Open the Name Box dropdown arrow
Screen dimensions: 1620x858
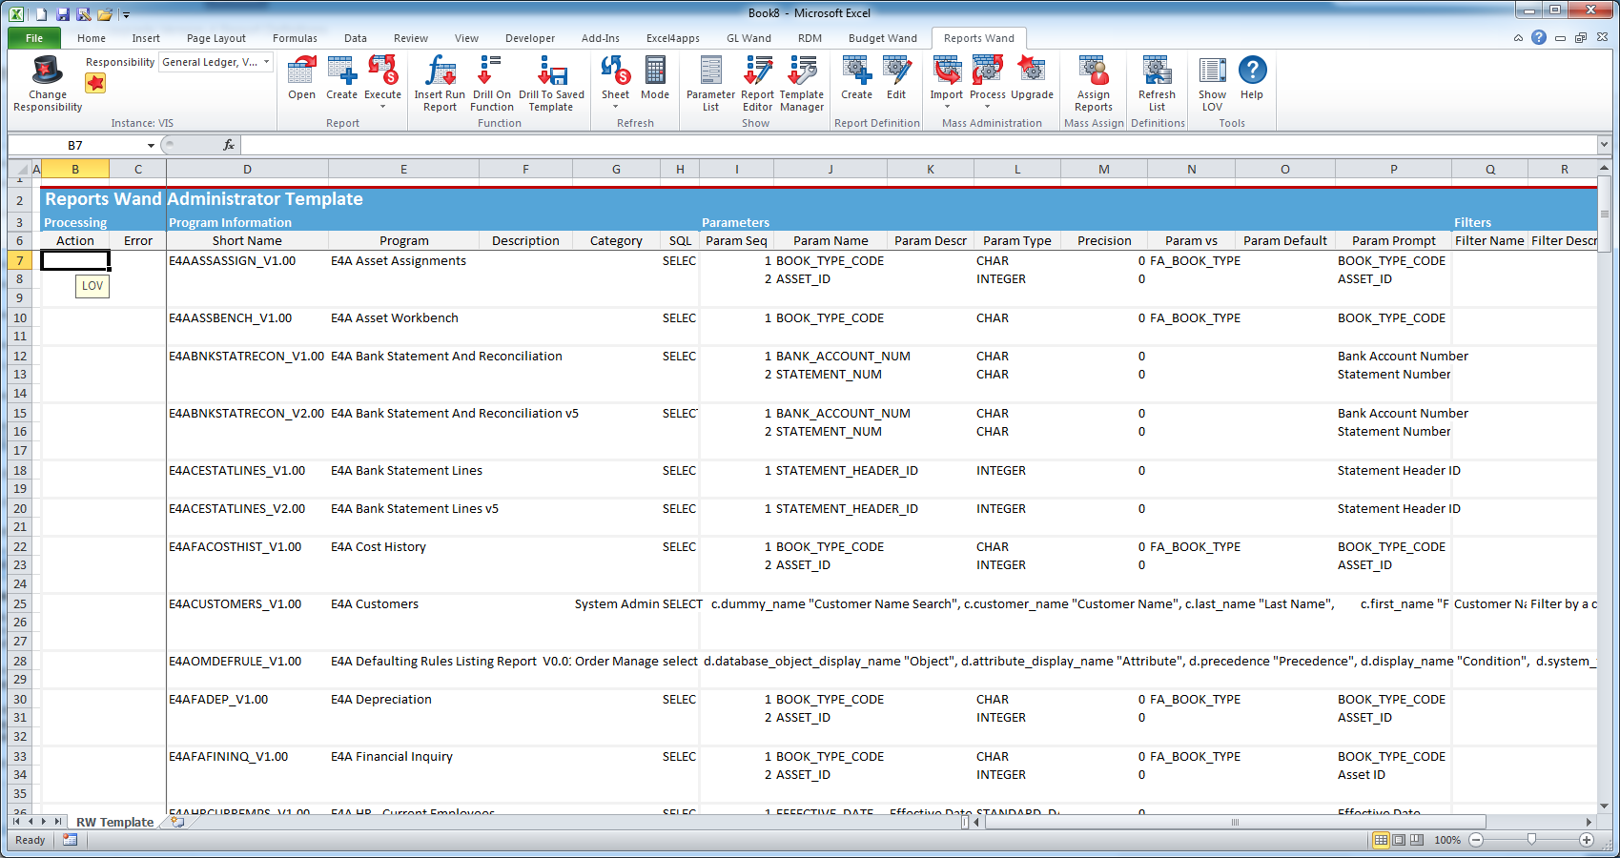click(151, 145)
